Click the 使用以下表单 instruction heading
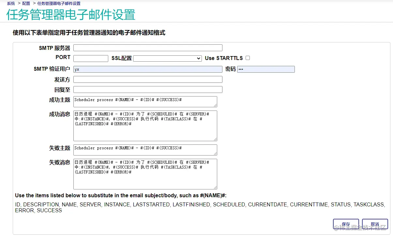 coord(89,33)
